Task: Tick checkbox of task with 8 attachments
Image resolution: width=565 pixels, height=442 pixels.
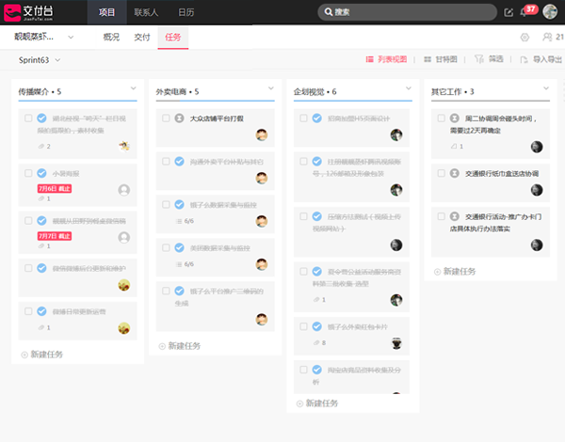Action: [303, 326]
